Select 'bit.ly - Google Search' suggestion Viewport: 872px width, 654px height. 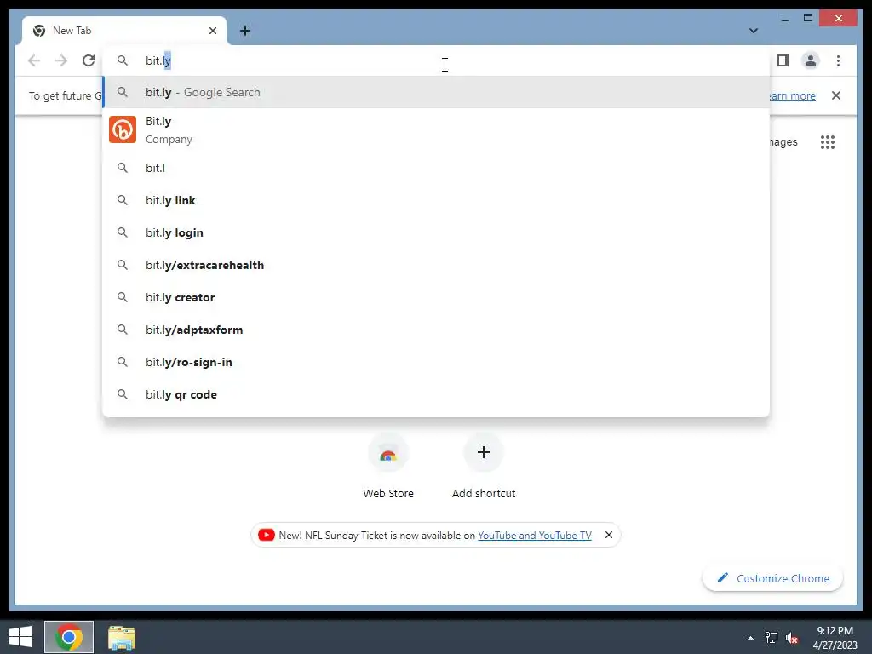click(x=437, y=92)
